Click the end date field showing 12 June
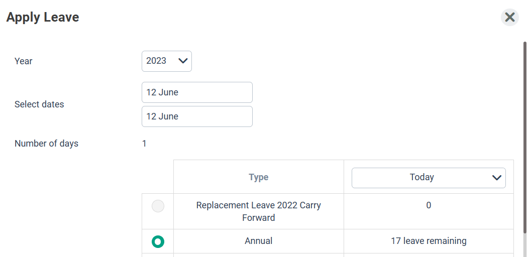This screenshot has width=529, height=257. click(x=197, y=116)
